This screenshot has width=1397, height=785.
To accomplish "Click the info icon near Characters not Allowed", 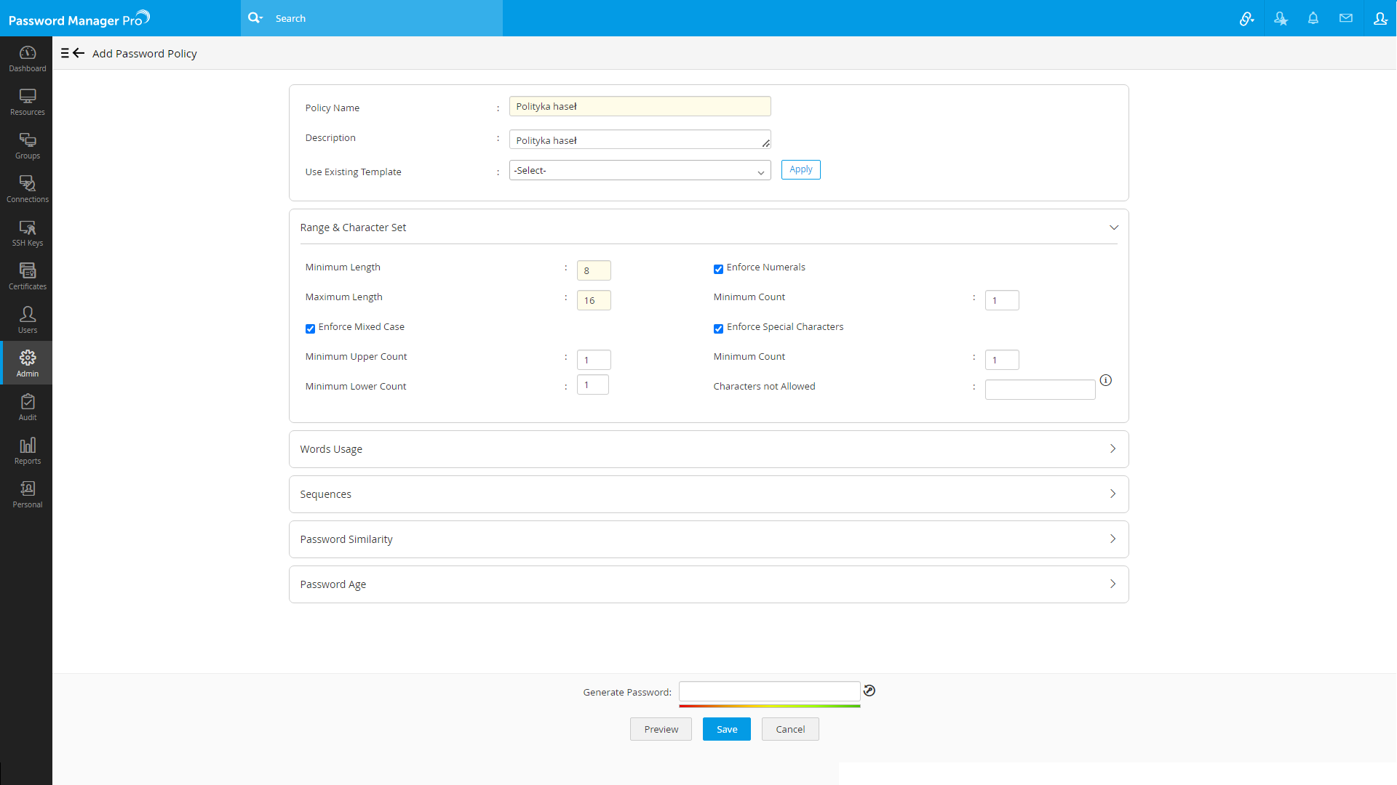I will tap(1106, 379).
